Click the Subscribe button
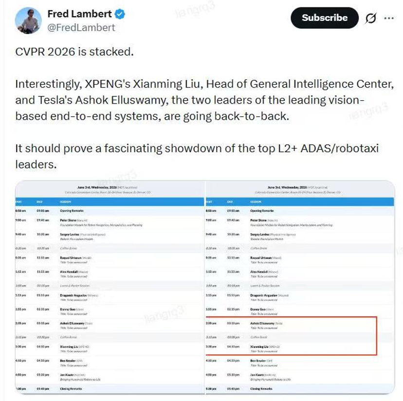 pos(324,18)
